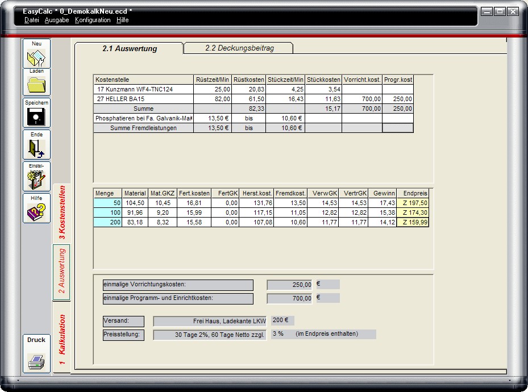Click the Fremdkost. column header

point(290,194)
